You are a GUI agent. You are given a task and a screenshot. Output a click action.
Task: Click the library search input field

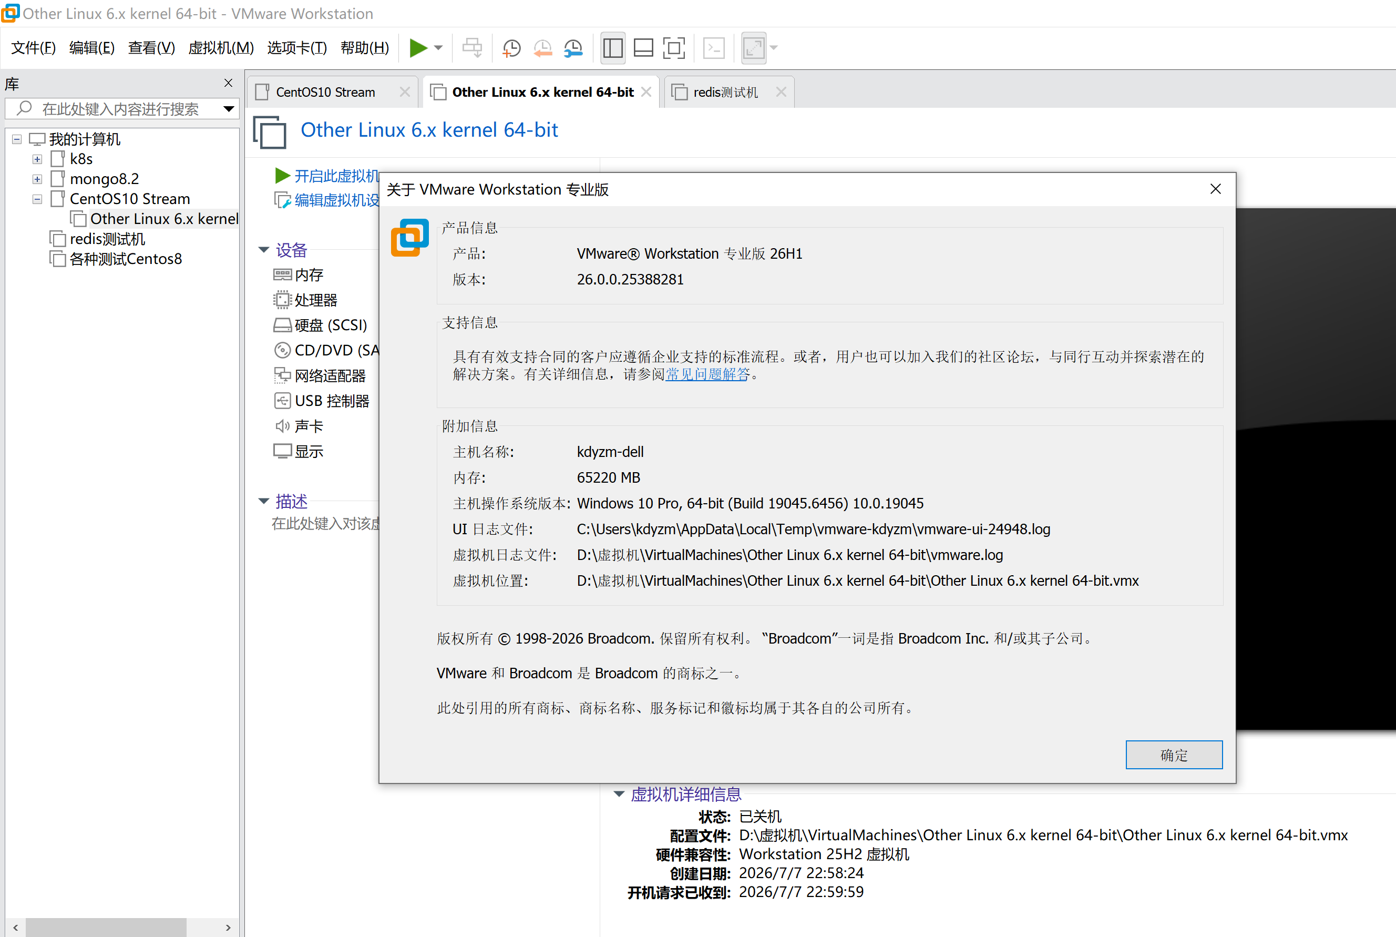click(119, 109)
